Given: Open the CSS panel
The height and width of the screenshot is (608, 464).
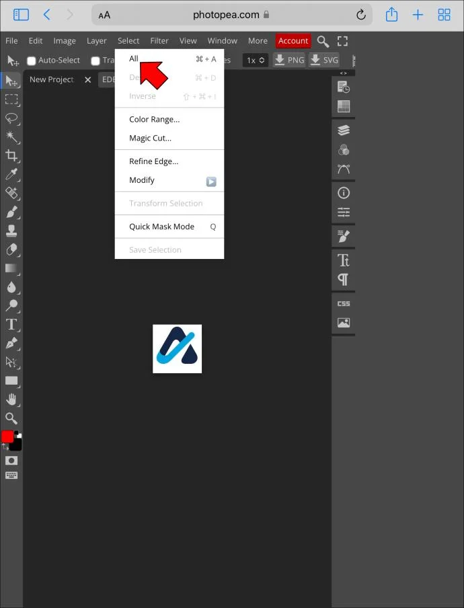Looking at the screenshot, I should (x=344, y=303).
